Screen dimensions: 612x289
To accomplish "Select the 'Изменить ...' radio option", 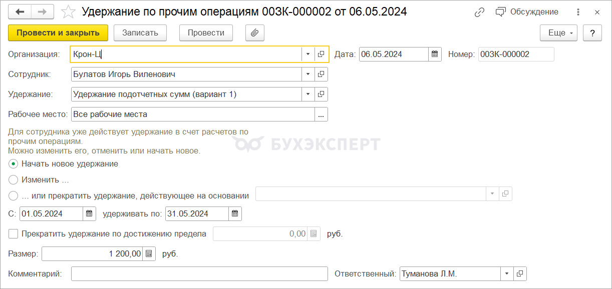I will tap(14, 179).
